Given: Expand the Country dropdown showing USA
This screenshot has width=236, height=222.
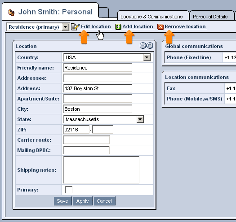Looking at the screenshot, I should [147, 57].
